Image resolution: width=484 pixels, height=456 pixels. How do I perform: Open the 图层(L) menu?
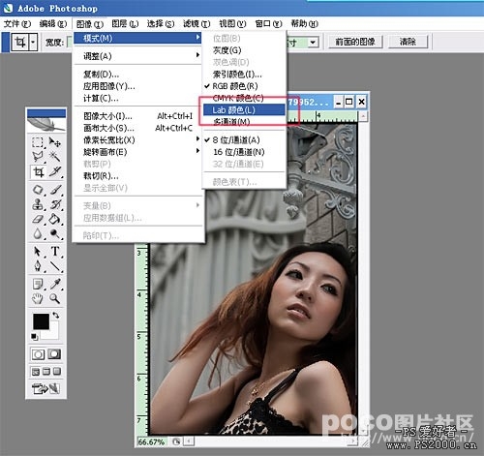pyautogui.click(x=125, y=24)
